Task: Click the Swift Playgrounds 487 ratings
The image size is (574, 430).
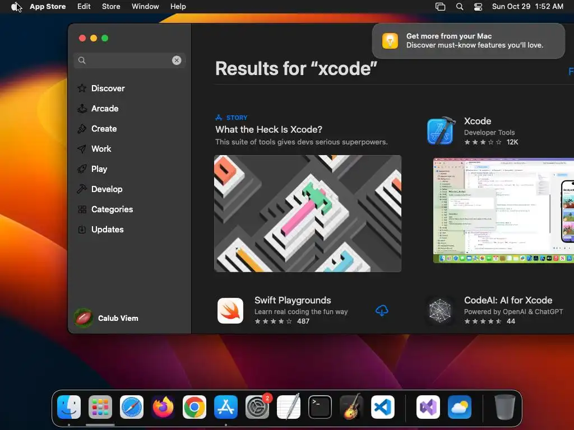Action: click(282, 321)
